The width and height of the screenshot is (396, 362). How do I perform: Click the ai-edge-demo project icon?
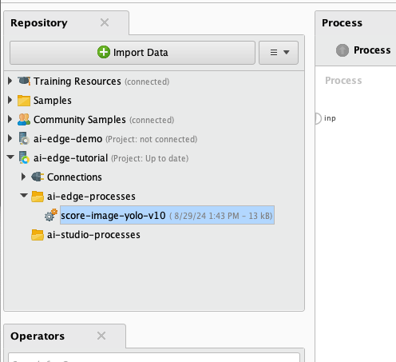24,139
